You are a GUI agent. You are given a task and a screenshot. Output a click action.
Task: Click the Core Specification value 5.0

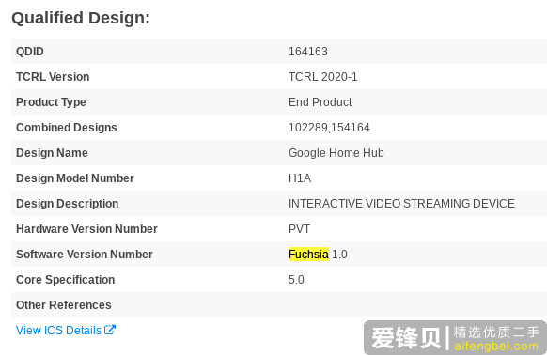296,280
